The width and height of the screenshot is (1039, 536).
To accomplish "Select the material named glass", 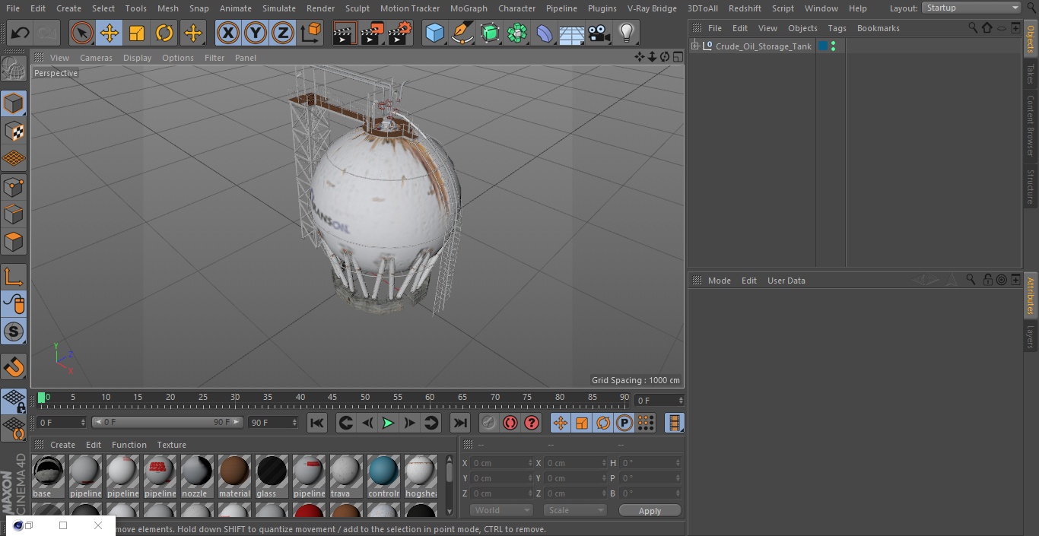I will 272,477.
